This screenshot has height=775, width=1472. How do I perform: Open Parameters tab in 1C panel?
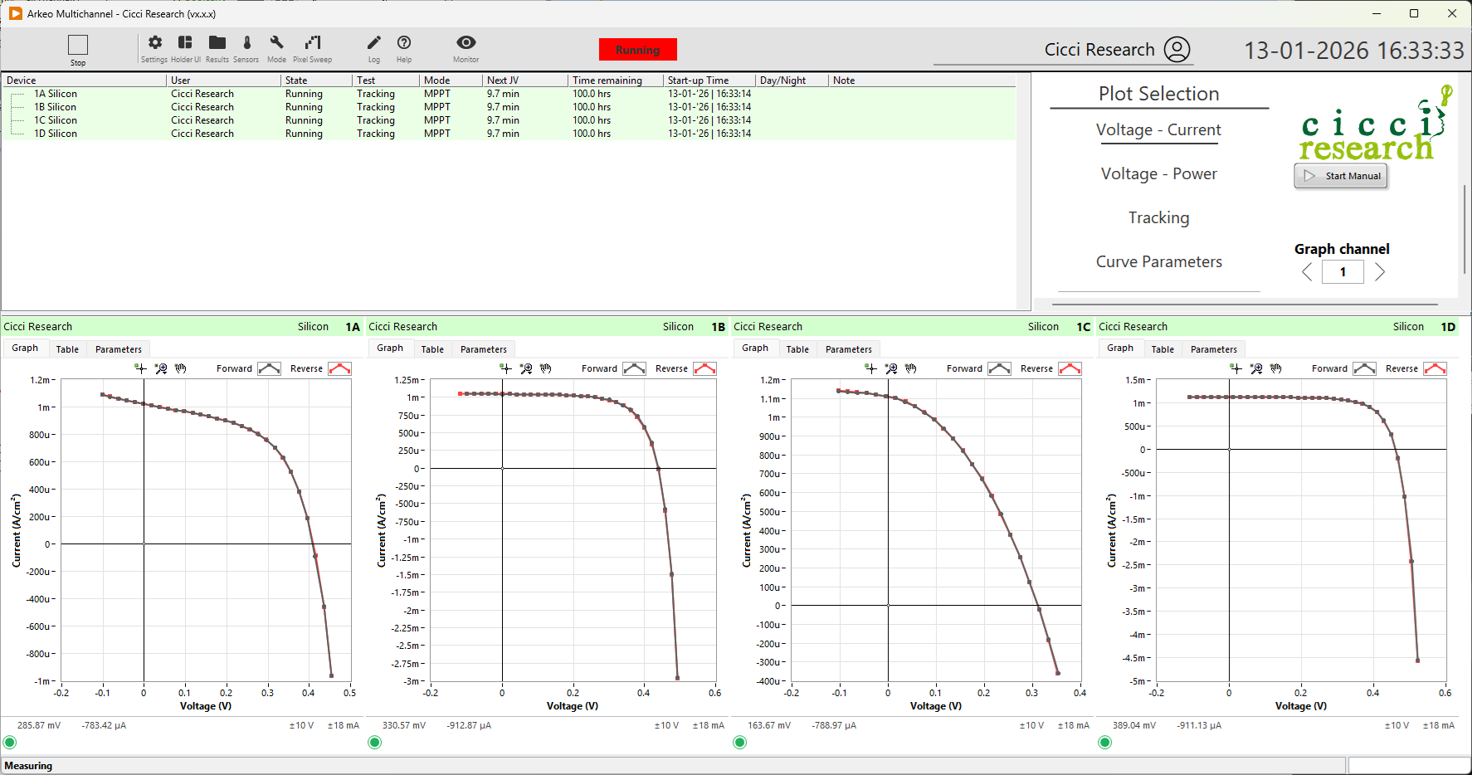pos(848,349)
